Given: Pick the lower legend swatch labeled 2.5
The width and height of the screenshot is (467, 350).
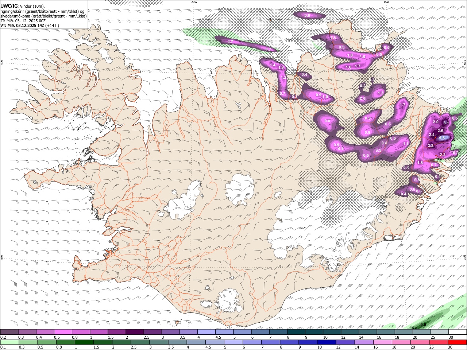Looking at the screenshot, I should pos(140,342).
